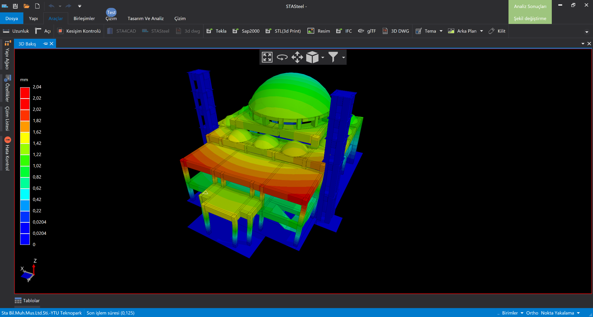The height and width of the screenshot is (317, 593).
Task: Click the Şekil değiştirme button
Action: pyautogui.click(x=530, y=18)
